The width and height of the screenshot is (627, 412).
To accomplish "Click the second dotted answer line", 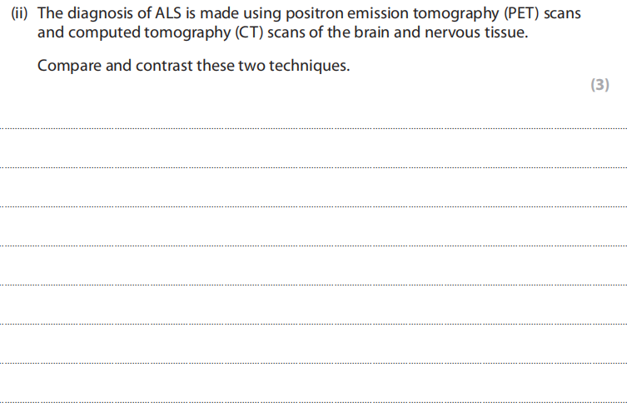I will [x=313, y=168].
